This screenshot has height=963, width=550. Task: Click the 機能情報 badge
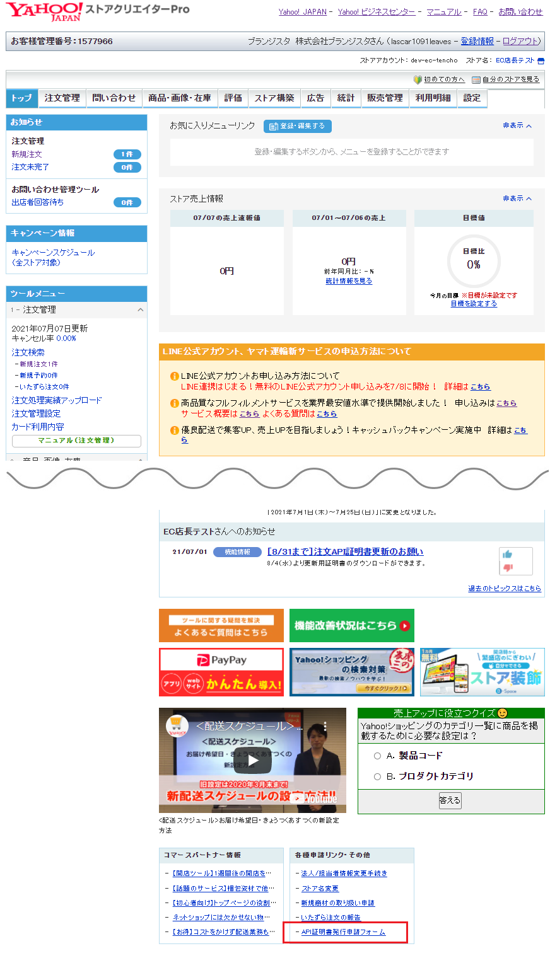[x=237, y=552]
